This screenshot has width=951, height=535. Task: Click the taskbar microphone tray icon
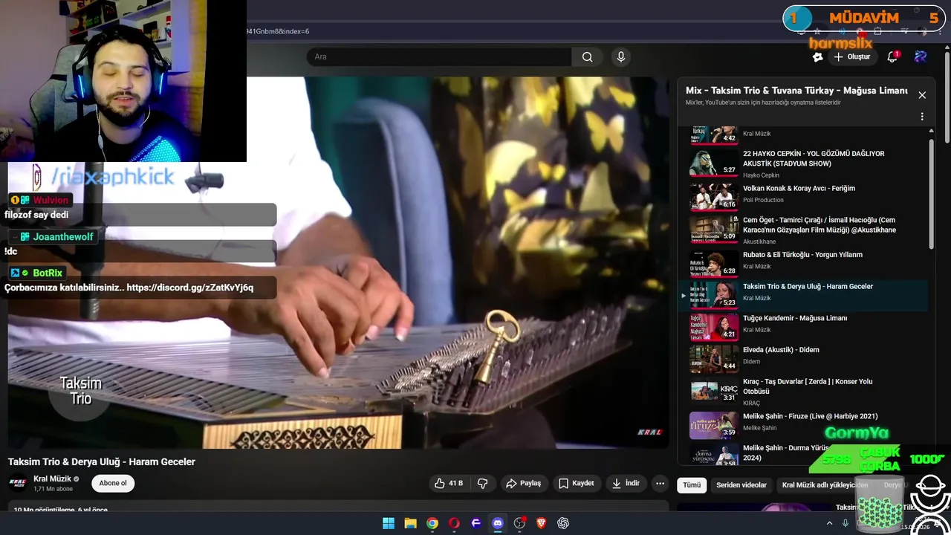point(845,523)
